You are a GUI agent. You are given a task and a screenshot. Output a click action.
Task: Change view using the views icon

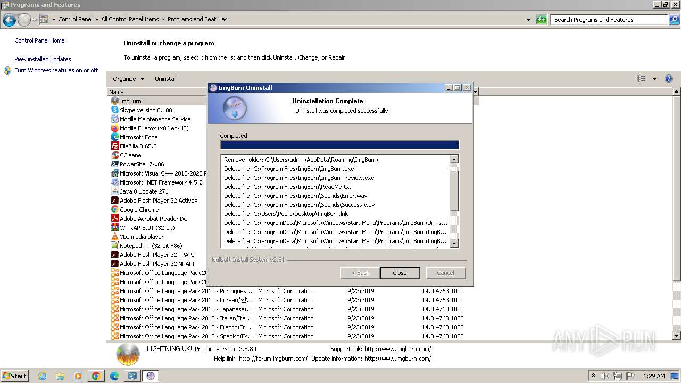[x=642, y=79]
